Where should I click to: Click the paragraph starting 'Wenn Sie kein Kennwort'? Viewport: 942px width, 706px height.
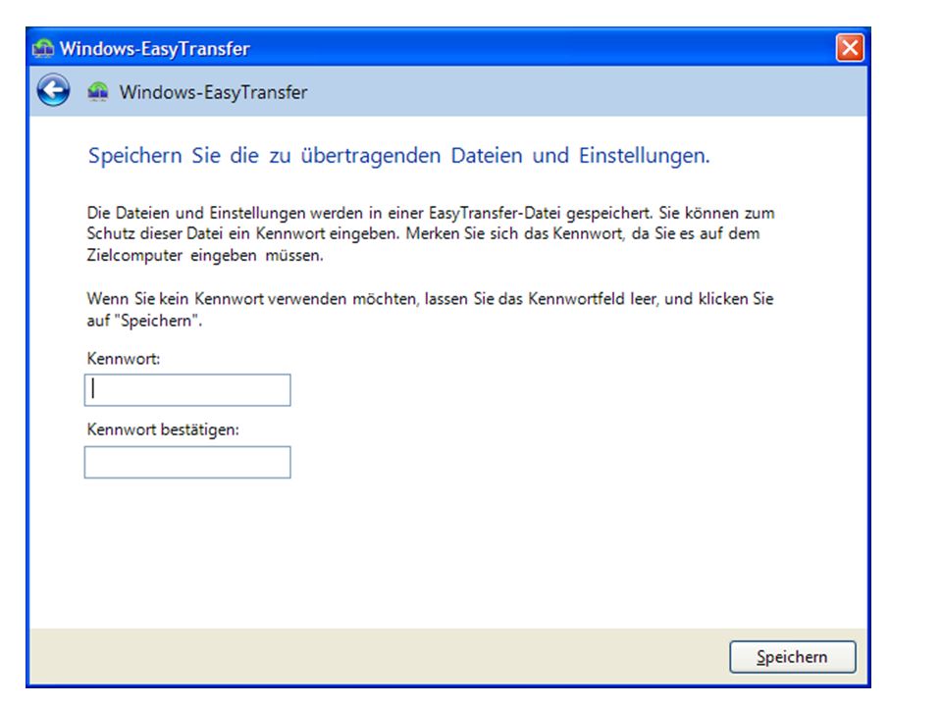[x=430, y=309]
